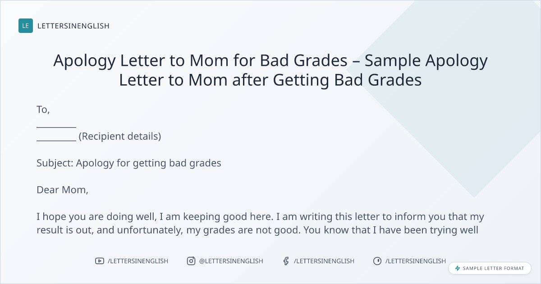Click the Instagram camera icon

click(191, 261)
